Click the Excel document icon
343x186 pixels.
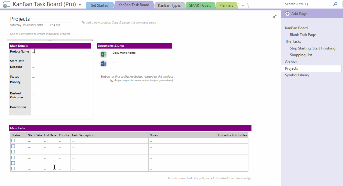[x=103, y=54]
